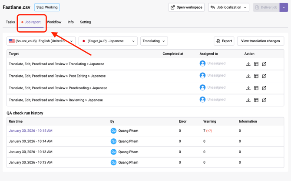Image resolution: width=291 pixels, height=181 pixels.
Task: Open the source language English dropdown
Action: click(x=41, y=41)
